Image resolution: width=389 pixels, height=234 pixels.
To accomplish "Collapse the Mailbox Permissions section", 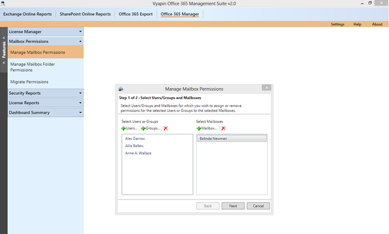I will click(x=46, y=41).
